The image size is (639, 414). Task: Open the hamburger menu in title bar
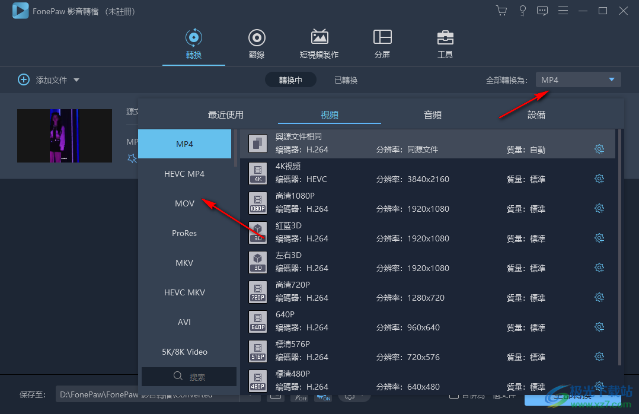(x=563, y=11)
